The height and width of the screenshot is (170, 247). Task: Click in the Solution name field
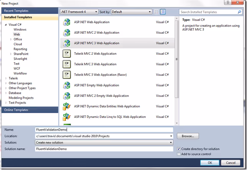pos(104,149)
